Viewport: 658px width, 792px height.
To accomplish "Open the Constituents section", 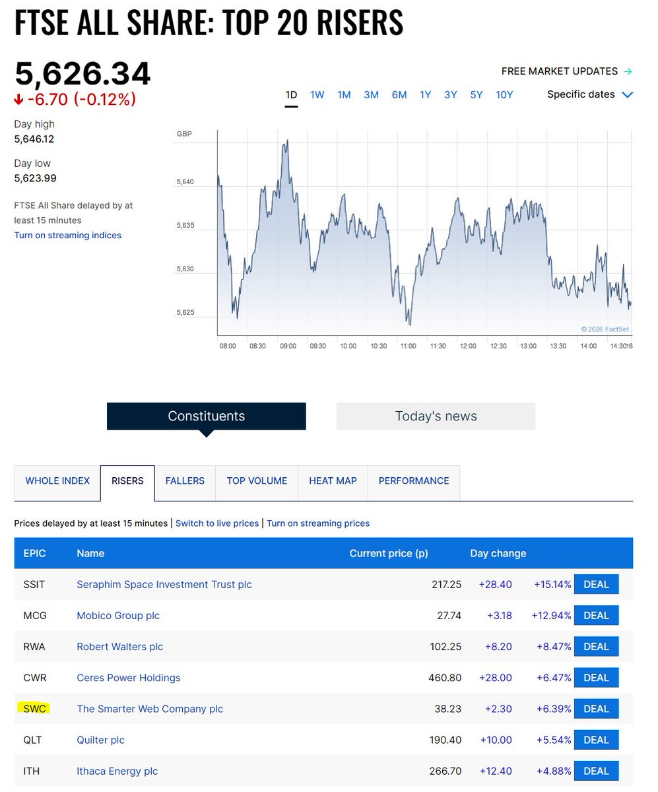I will tap(207, 416).
